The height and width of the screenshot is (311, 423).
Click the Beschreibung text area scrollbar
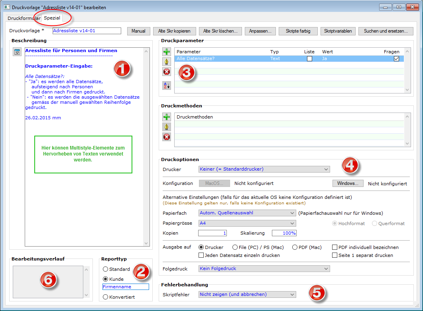click(146, 147)
